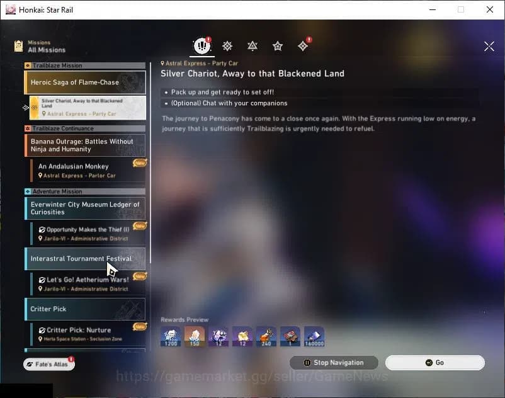Select Let's Go! Aetherium Wars! mission
This screenshot has width=505, height=398.
pyautogui.click(x=88, y=283)
